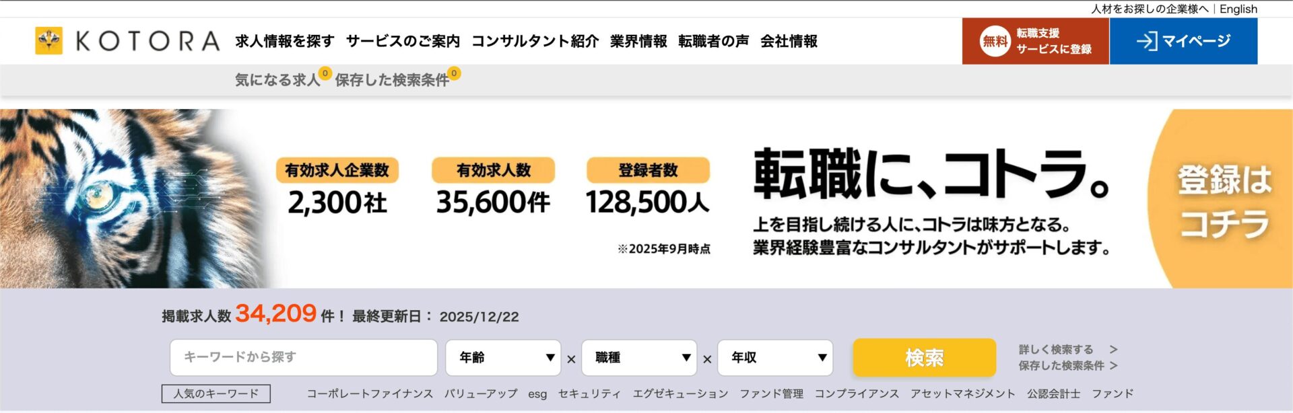
Task: Open the 業界情報 menu item
Action: coord(638,41)
